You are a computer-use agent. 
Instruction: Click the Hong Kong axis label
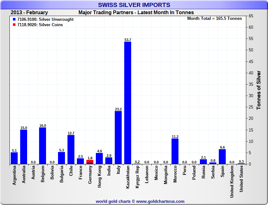[x=100, y=177]
